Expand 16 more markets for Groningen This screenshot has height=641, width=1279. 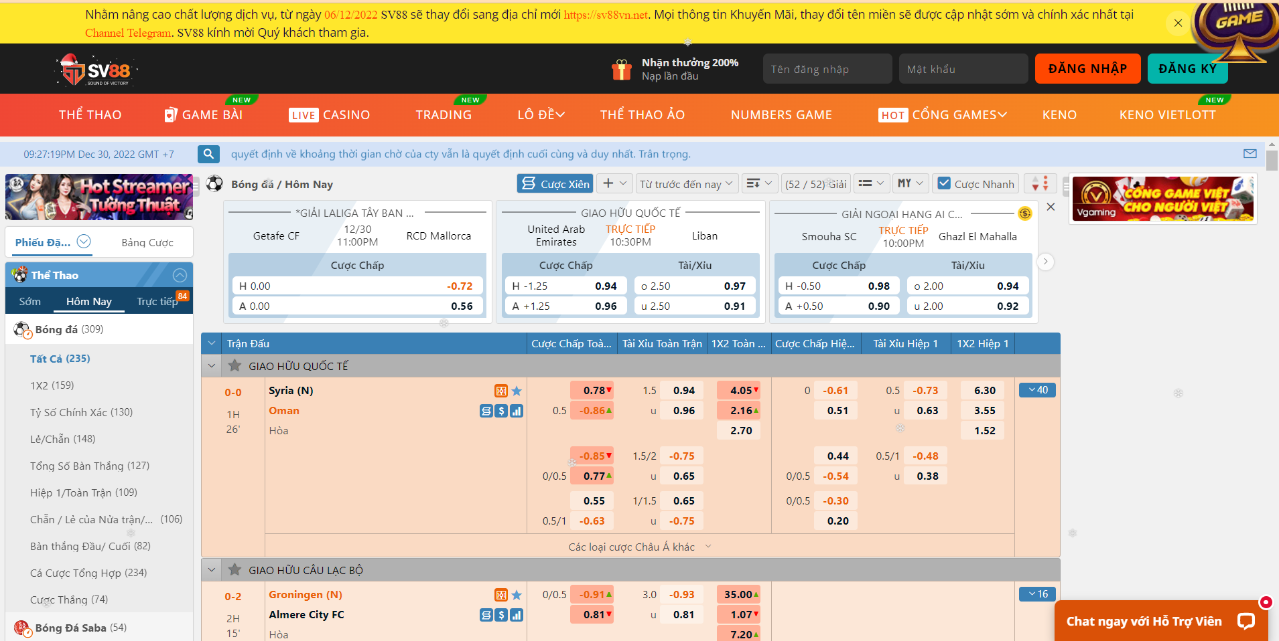(x=1037, y=594)
